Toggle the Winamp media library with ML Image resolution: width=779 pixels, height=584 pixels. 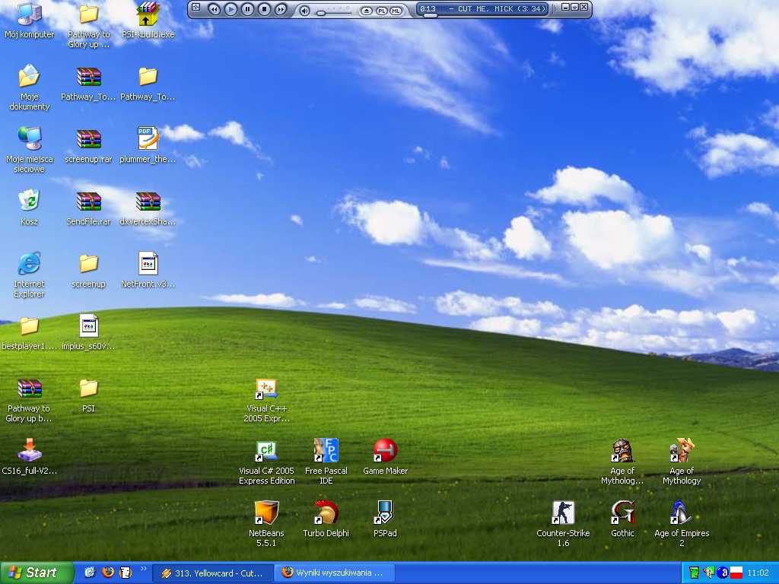click(x=396, y=11)
